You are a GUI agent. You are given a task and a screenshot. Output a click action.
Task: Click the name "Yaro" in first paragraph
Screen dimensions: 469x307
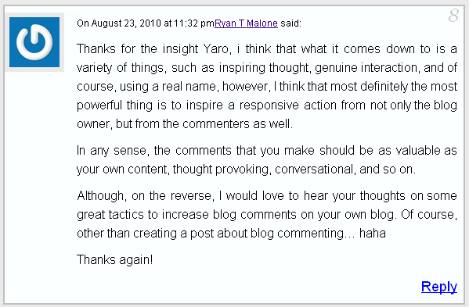217,49
